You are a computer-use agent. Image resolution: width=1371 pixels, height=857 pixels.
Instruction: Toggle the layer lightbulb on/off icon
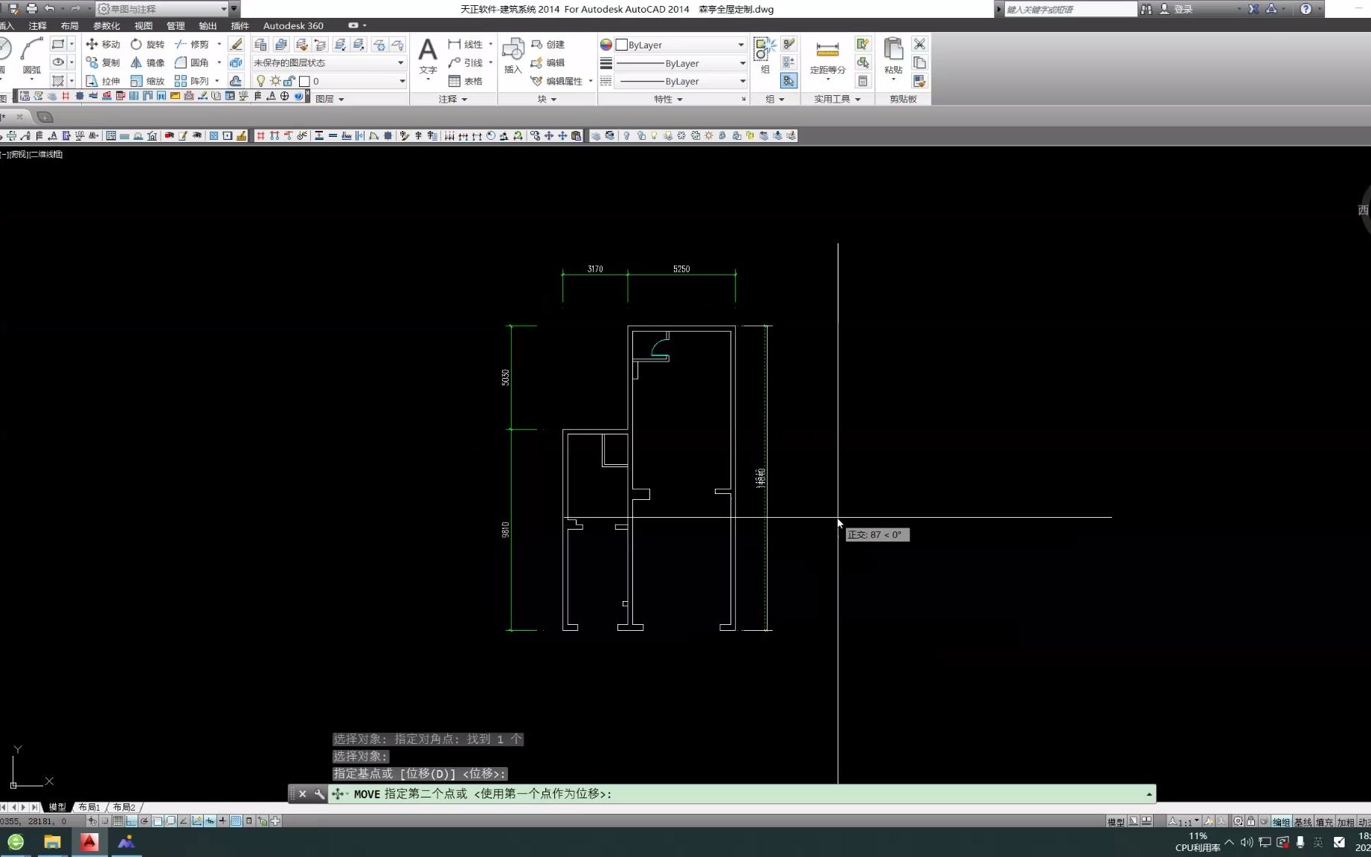tap(261, 81)
